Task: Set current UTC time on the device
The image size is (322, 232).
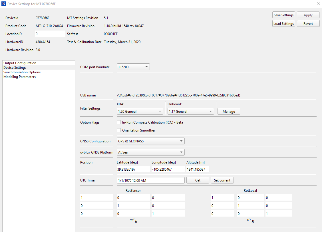Action: tap(222, 180)
